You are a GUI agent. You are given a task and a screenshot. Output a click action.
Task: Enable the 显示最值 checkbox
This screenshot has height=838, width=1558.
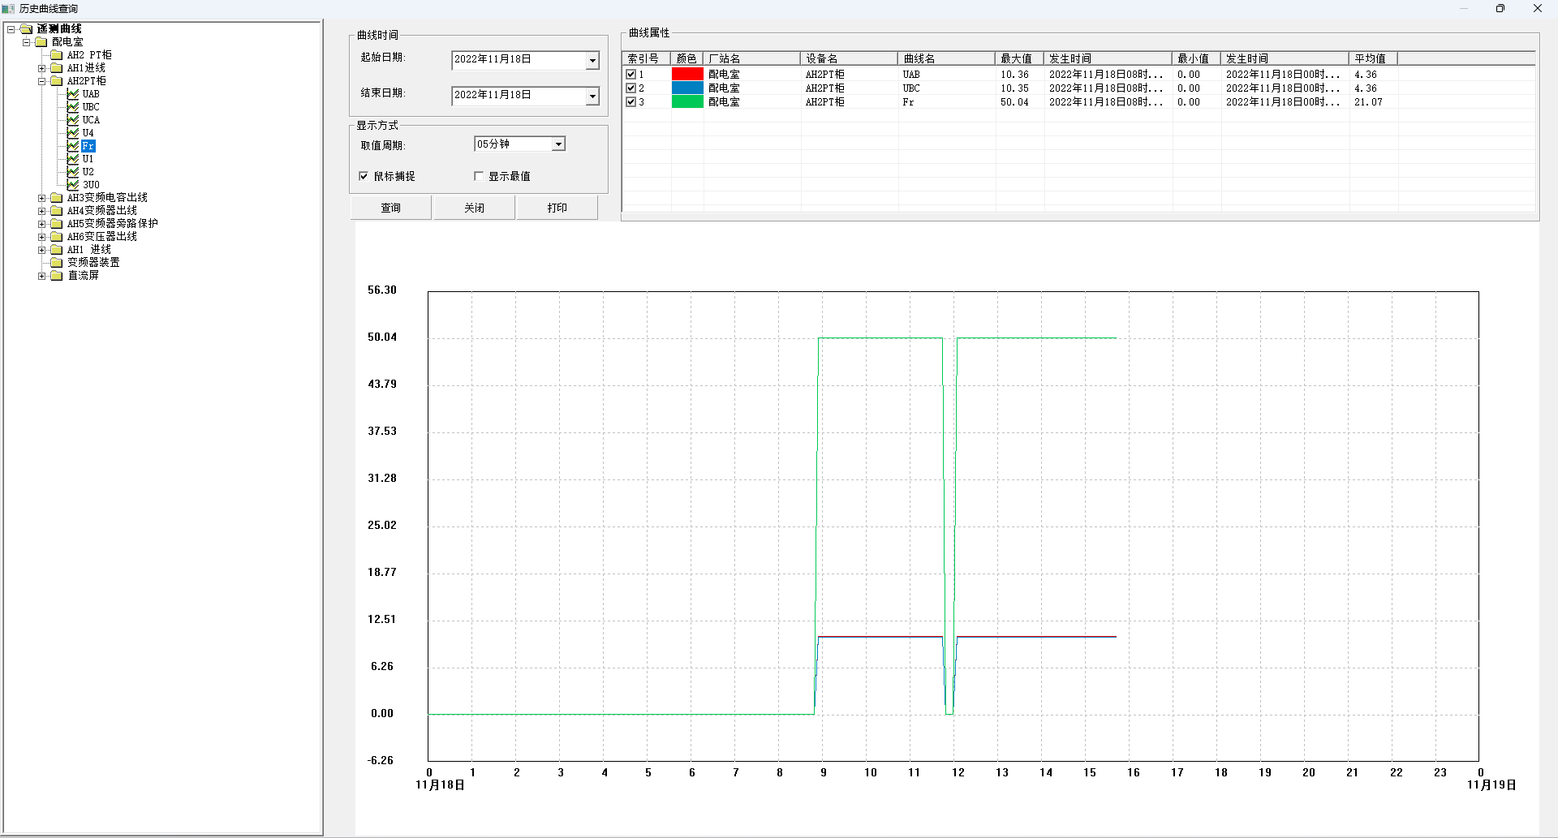click(479, 176)
